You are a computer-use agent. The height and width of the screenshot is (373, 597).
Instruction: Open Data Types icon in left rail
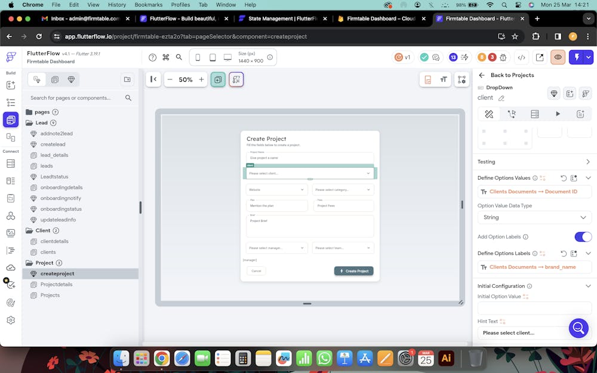tap(11, 181)
